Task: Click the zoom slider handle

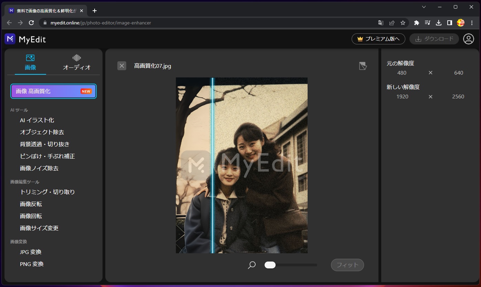Action: (270, 265)
